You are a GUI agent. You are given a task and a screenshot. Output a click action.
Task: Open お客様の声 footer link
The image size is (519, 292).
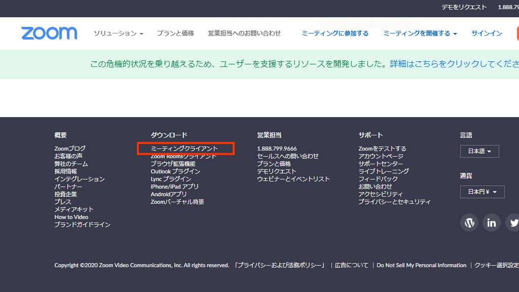pyautogui.click(x=68, y=156)
